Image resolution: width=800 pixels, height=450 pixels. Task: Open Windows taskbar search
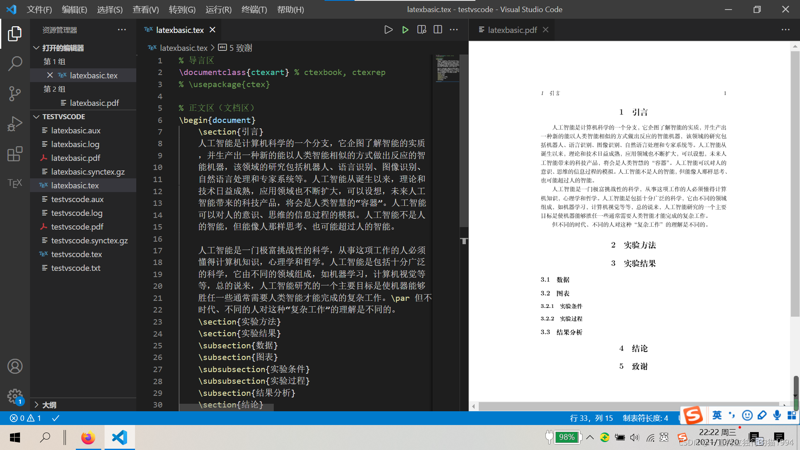(45, 437)
